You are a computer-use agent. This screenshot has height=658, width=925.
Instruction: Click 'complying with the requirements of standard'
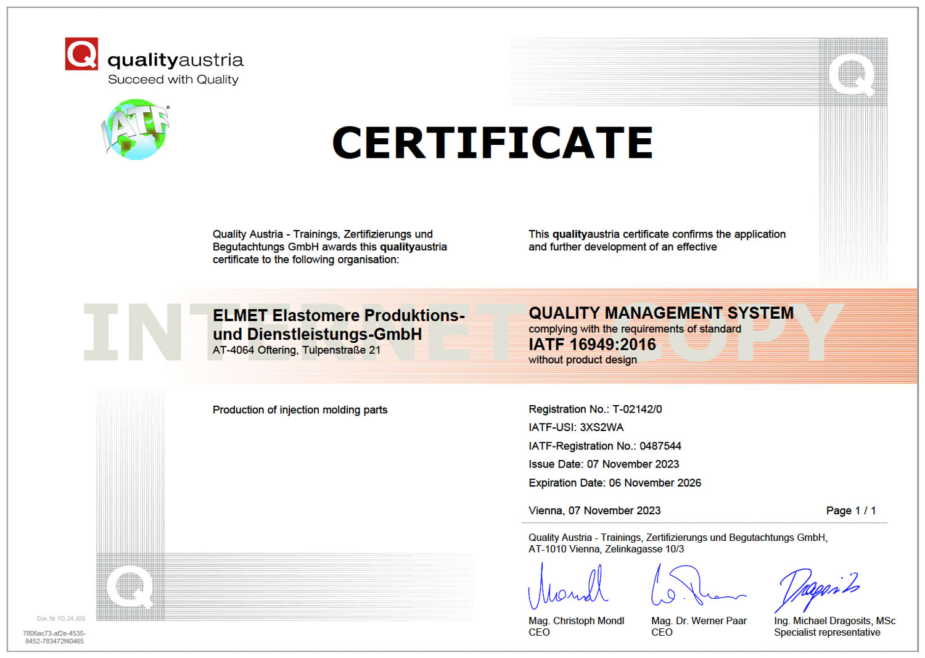[x=635, y=329]
